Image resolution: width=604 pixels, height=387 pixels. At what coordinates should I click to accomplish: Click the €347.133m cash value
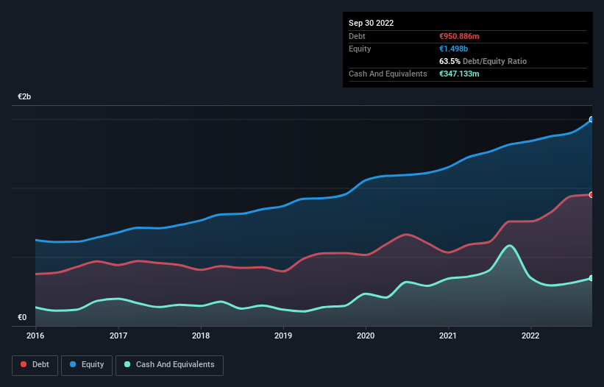coord(459,74)
